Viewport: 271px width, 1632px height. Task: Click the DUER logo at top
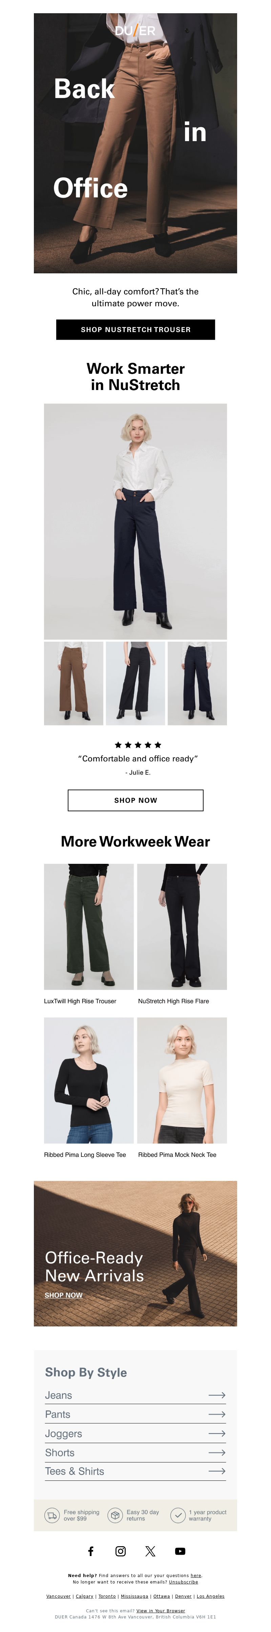[x=135, y=30]
